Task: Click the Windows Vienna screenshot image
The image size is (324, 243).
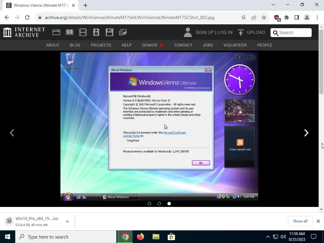Action: coord(159,126)
